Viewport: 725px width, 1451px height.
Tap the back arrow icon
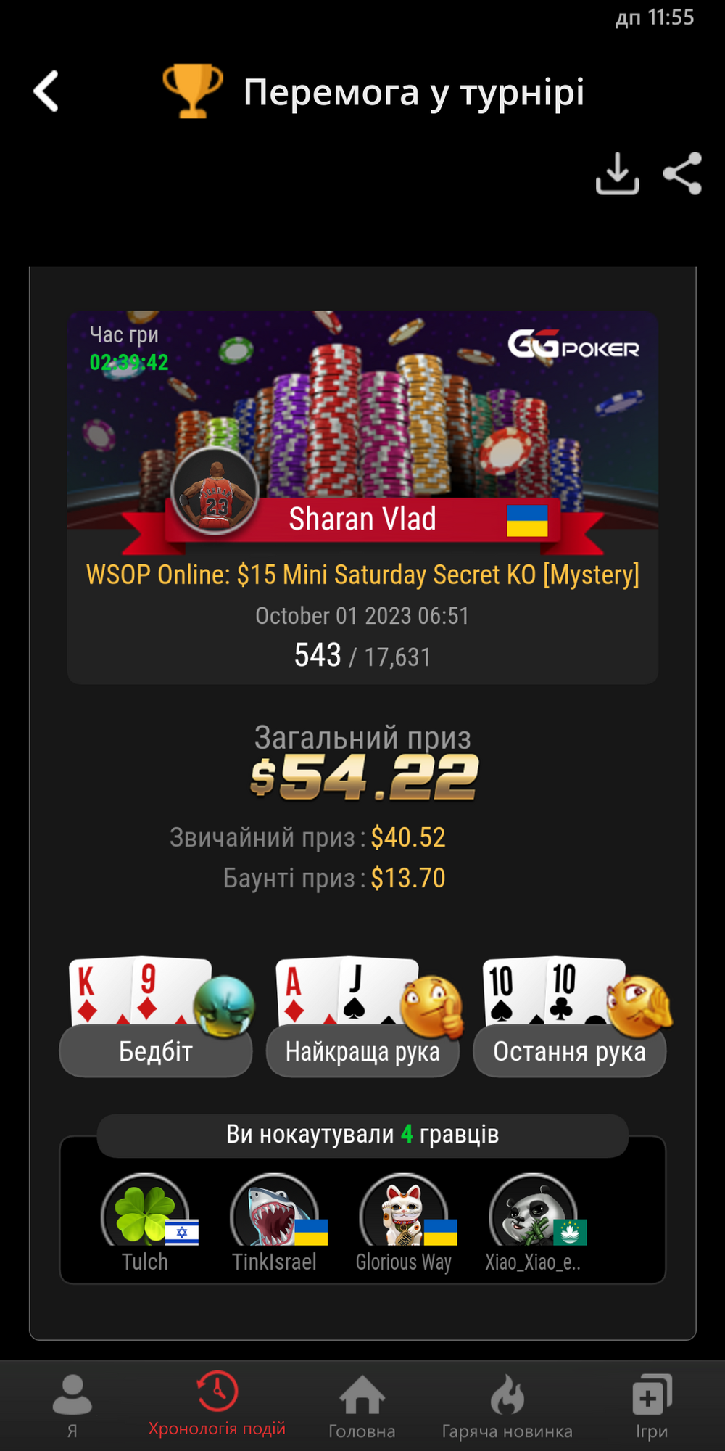(x=46, y=91)
